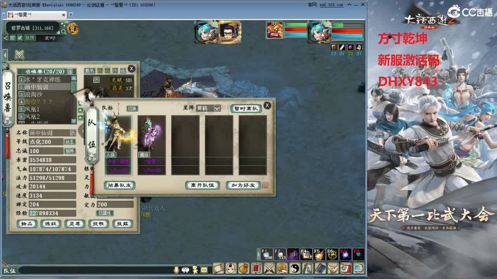This screenshot has width=497, height=279.
Task: Open the blue book icon
Action: (320, 268)
